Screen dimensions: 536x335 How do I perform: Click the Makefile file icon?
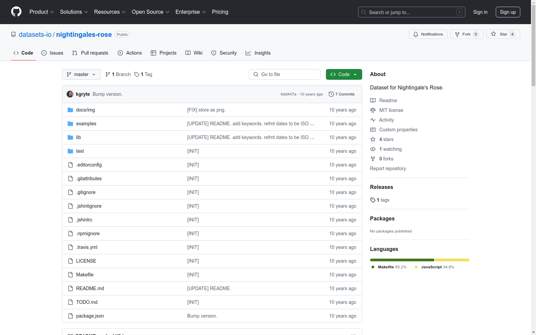[70, 275]
